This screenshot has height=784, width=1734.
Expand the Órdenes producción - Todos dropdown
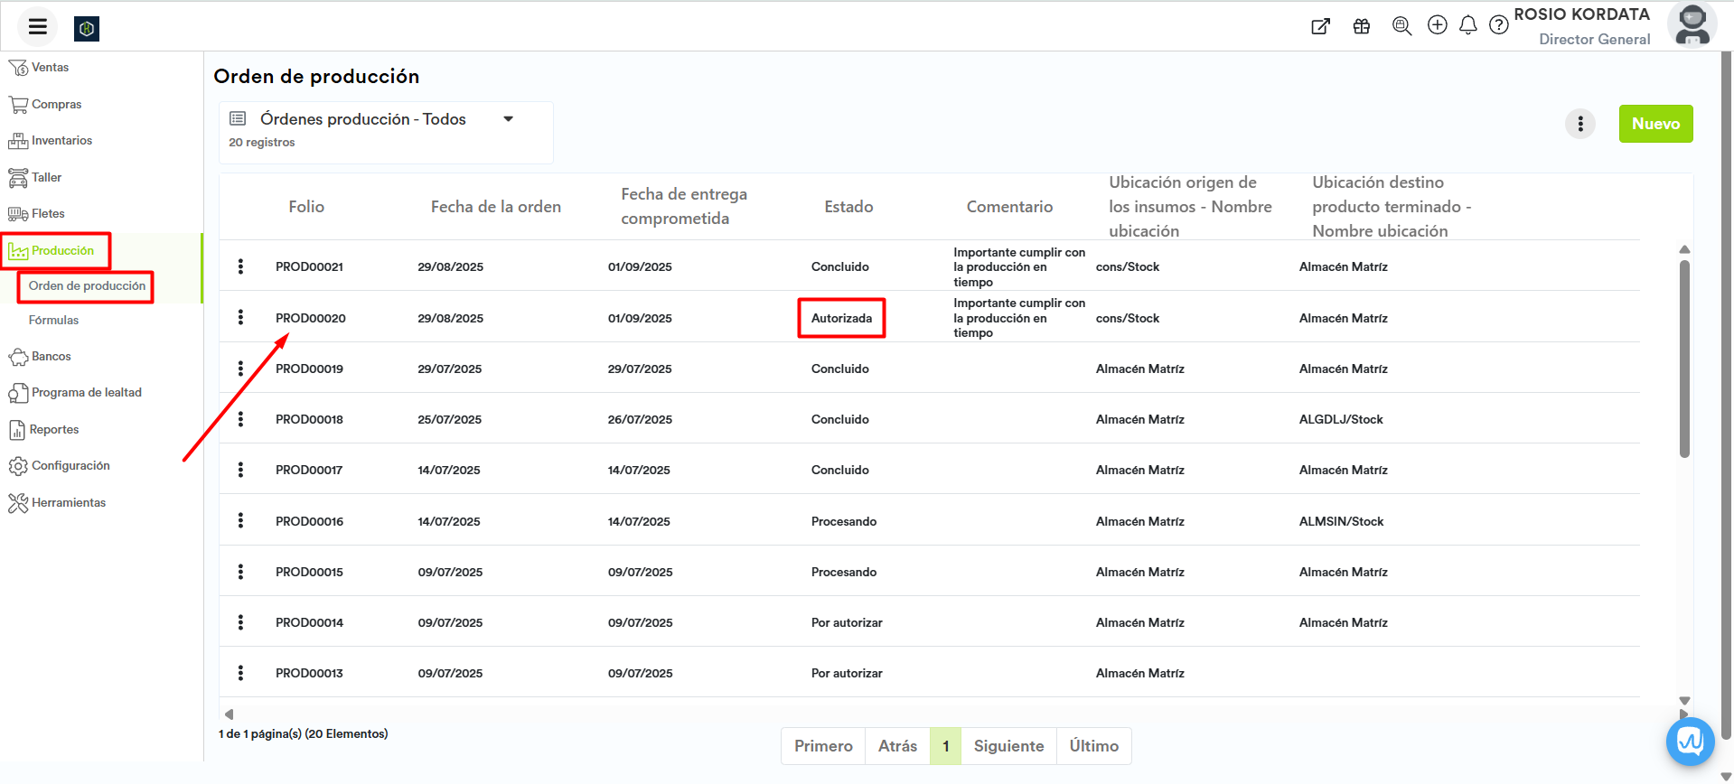pos(509,119)
